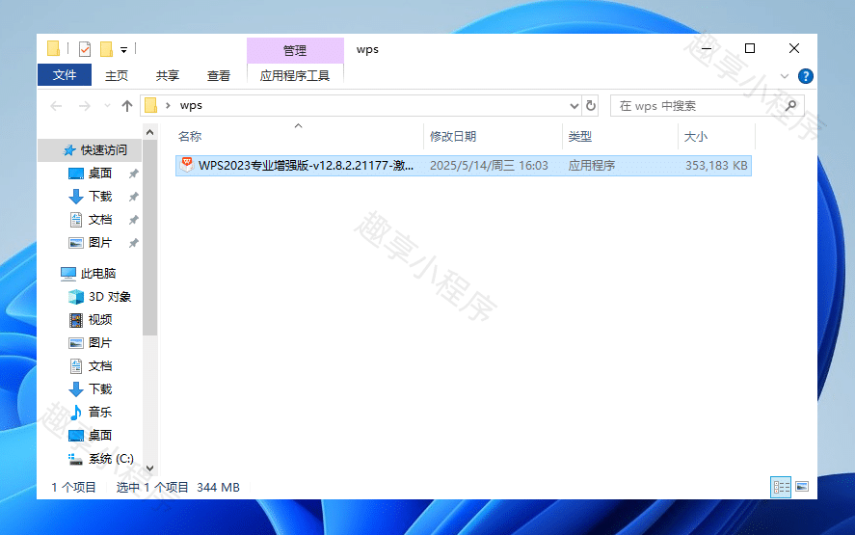Switch to the 主页 ribbon tab

(x=117, y=75)
